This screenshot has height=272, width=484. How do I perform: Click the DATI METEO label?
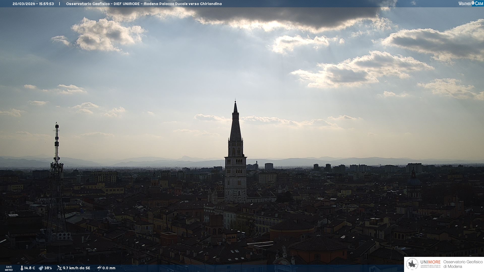pos(9,268)
